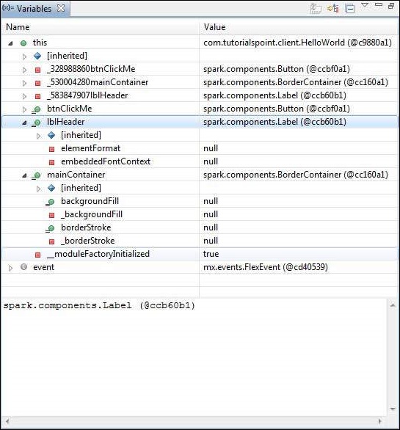Click Show Type Names toolbar icon
The width and height of the screenshot is (400, 430).
316,9
